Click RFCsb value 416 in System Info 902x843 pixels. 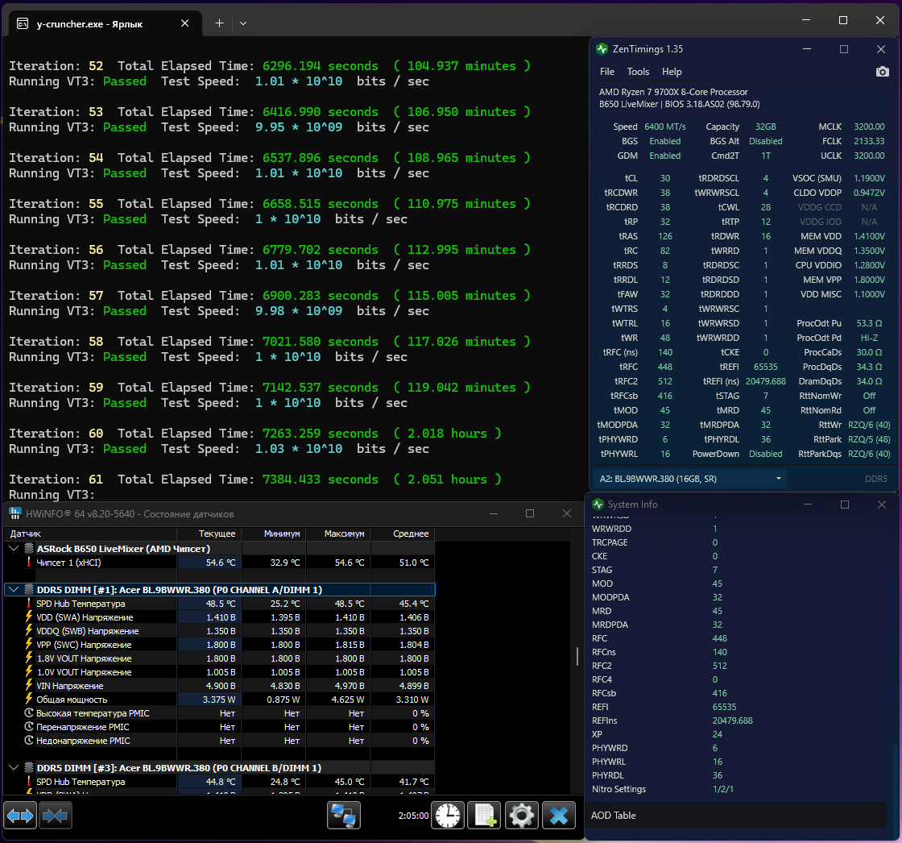click(720, 693)
